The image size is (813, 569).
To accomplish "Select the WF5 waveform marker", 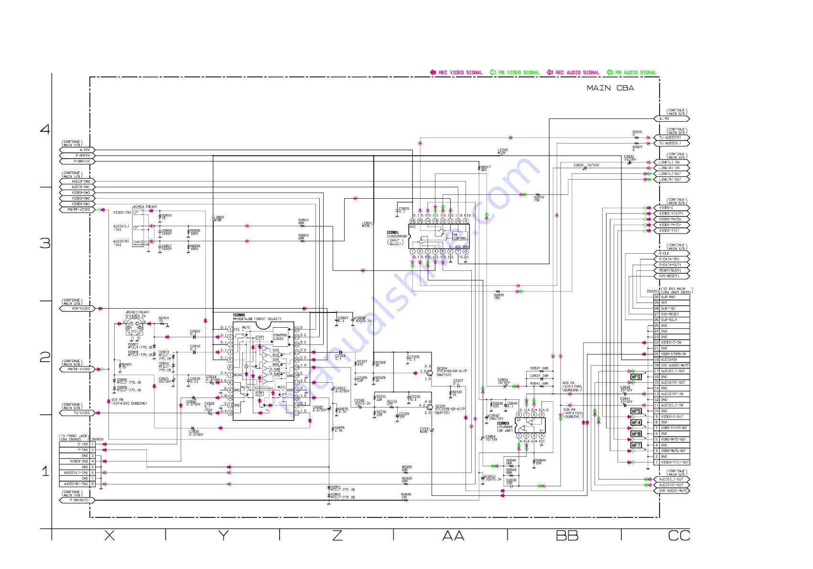I will click(x=636, y=411).
